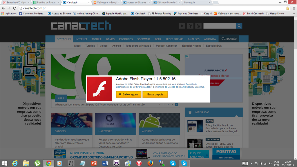Open the Email Canaltech bookmark
Viewport: 297px width, 167px height.
coord(253,13)
